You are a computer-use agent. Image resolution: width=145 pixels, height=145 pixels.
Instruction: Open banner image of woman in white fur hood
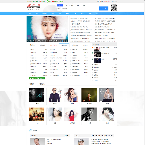[47, 29]
